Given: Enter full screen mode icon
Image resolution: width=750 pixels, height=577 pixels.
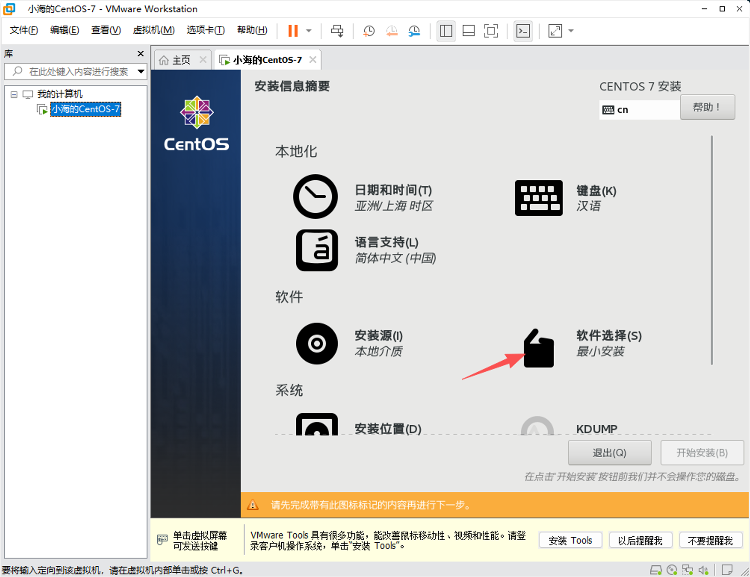Looking at the screenshot, I should [491, 31].
